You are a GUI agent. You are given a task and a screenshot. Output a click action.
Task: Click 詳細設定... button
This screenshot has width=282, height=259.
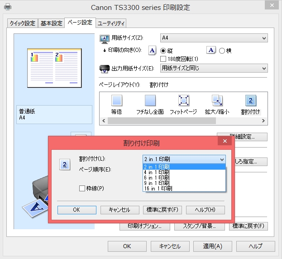[251, 137]
